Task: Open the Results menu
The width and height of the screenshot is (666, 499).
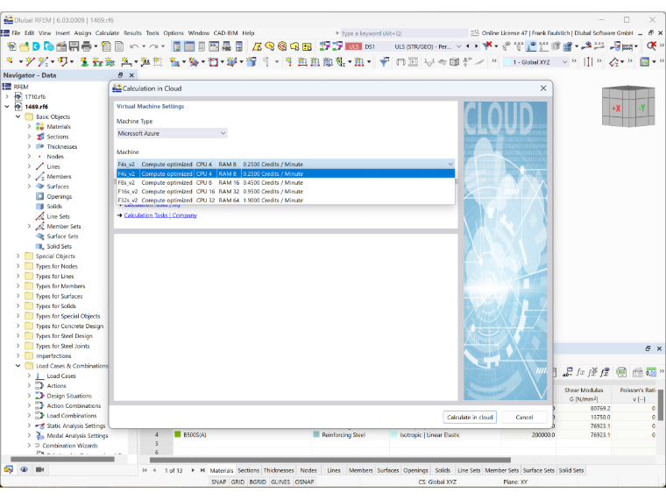Action: pos(132,33)
